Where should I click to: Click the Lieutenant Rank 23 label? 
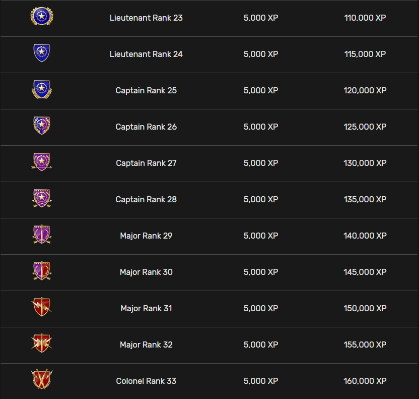click(146, 18)
